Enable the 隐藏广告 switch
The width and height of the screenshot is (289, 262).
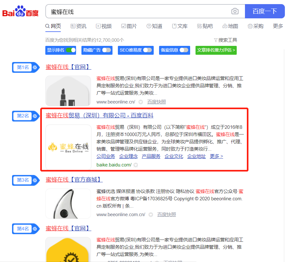coord(107,50)
